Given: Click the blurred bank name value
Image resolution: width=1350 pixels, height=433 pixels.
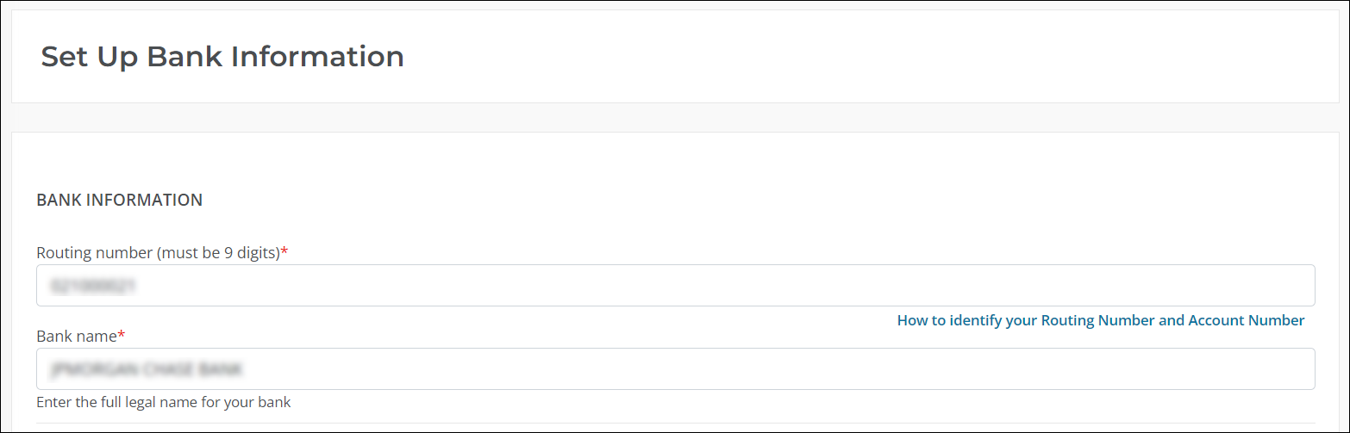Looking at the screenshot, I should click(146, 369).
